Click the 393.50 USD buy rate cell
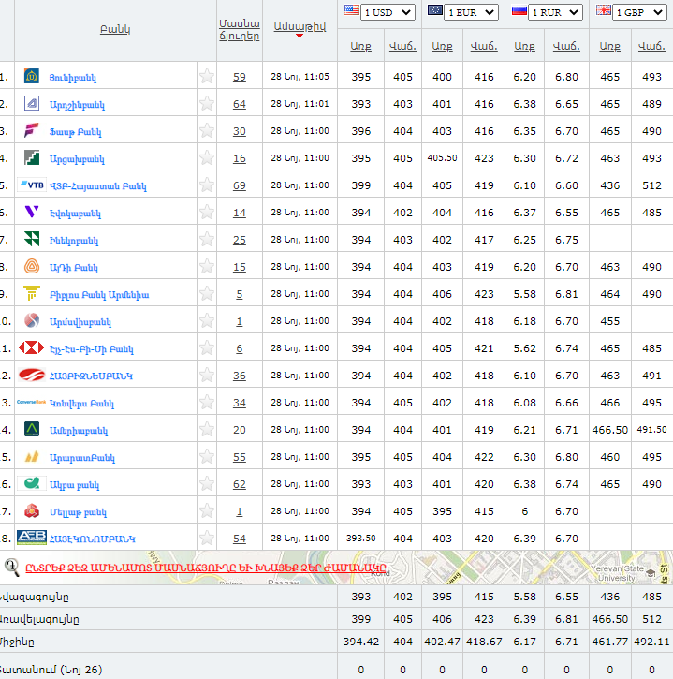 (360, 539)
